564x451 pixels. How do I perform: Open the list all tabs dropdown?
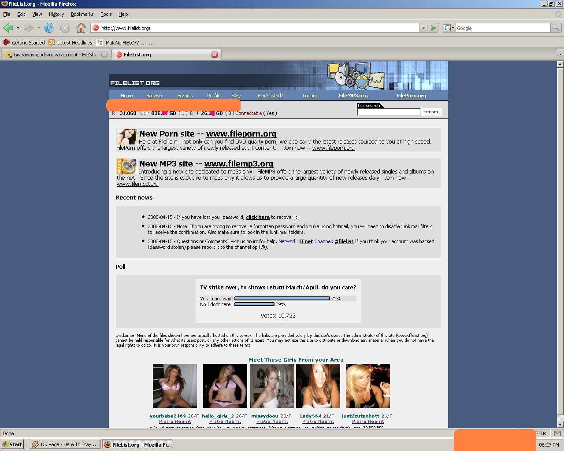click(x=560, y=55)
